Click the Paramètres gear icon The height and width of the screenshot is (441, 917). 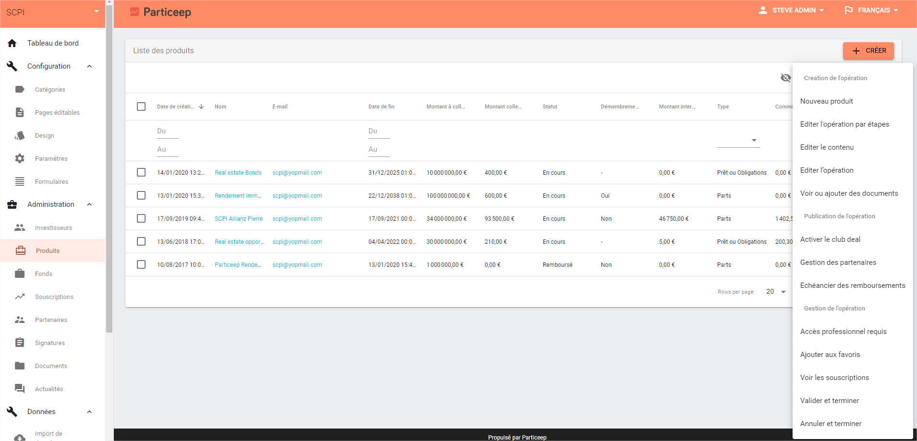20,158
